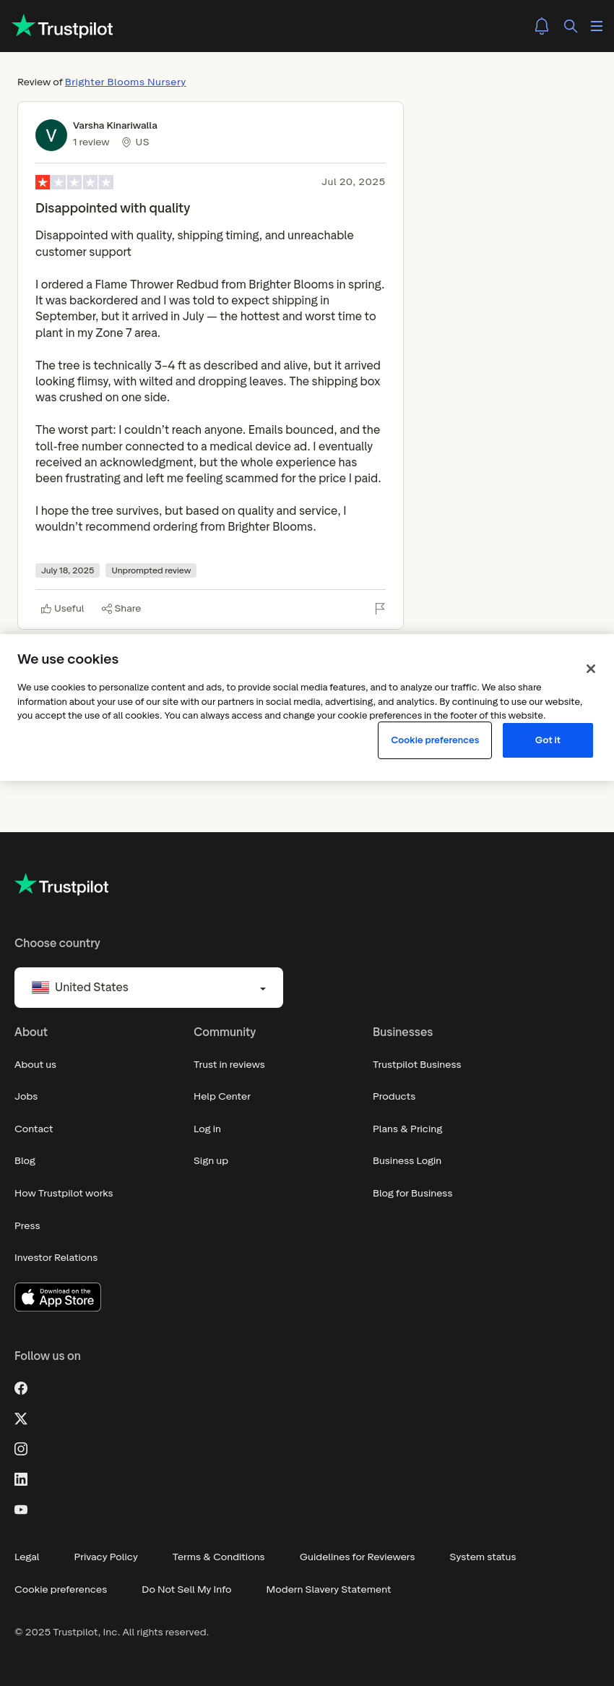Open Trustpilot Instagram icon

coord(21,1449)
